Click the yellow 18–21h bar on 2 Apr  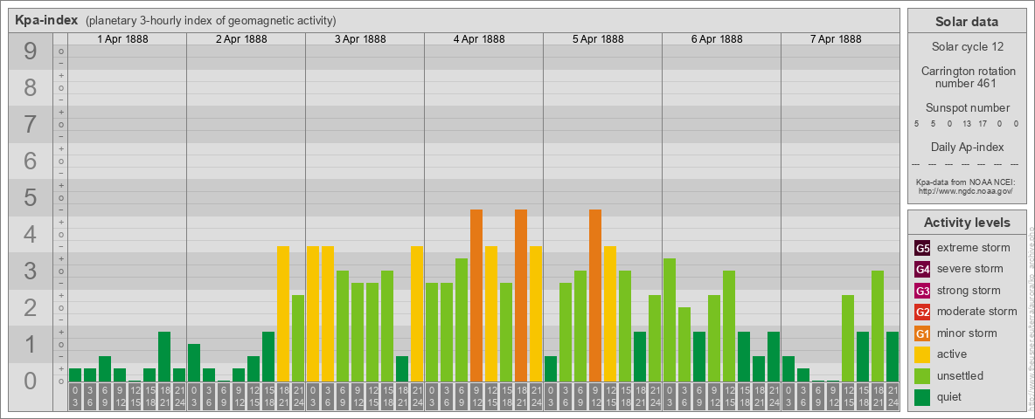283,313
